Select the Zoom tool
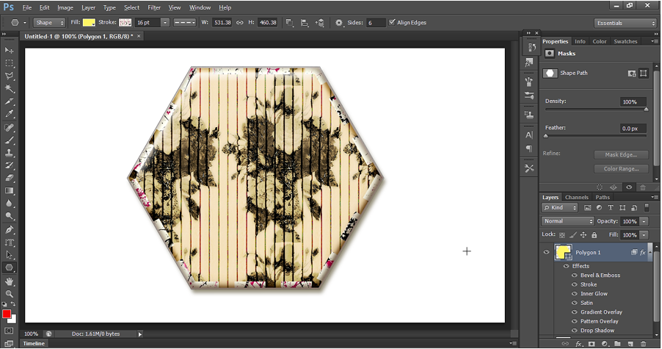 pyautogui.click(x=9, y=294)
